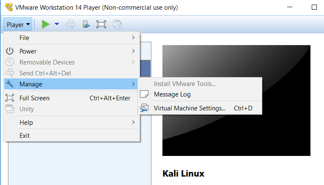Select Unity in the Player menu
Image resolution: width=324 pixels, height=185 pixels.
72,109
